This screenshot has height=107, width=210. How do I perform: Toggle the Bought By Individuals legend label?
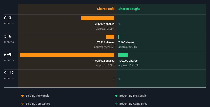click(x=133, y=96)
